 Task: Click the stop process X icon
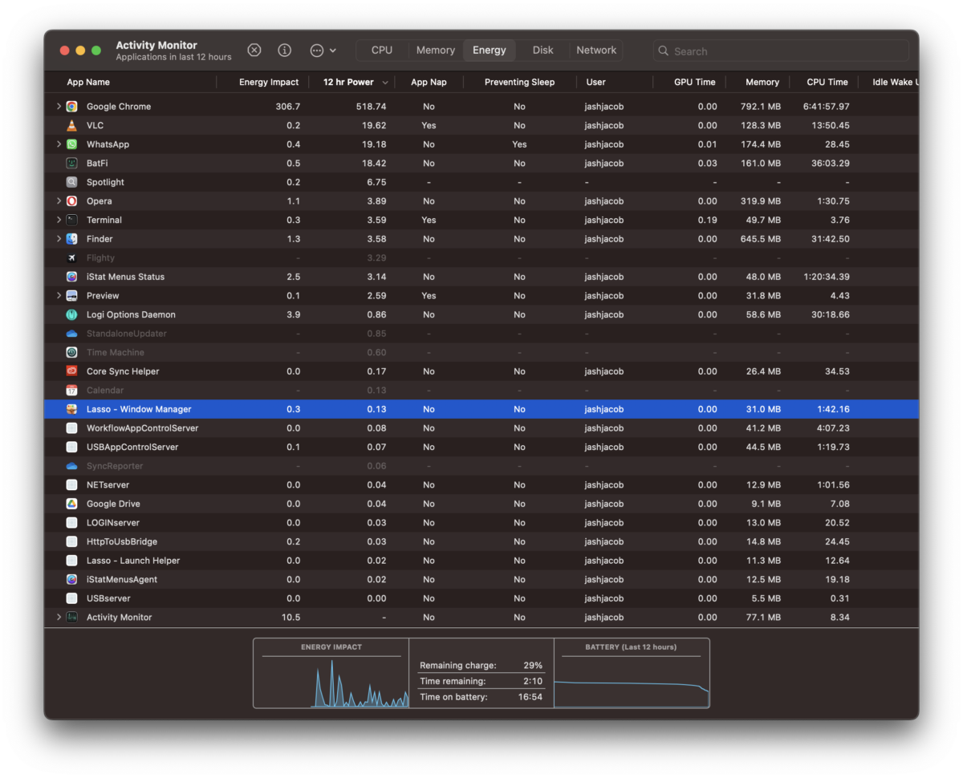pos(254,51)
